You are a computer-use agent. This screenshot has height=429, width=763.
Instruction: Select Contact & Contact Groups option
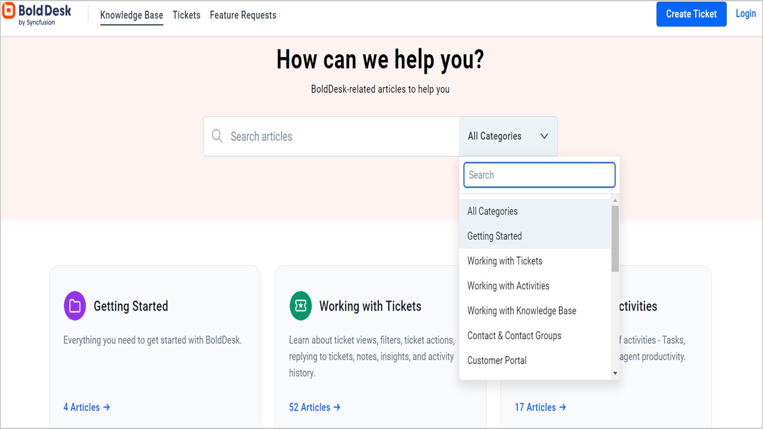(x=535, y=335)
